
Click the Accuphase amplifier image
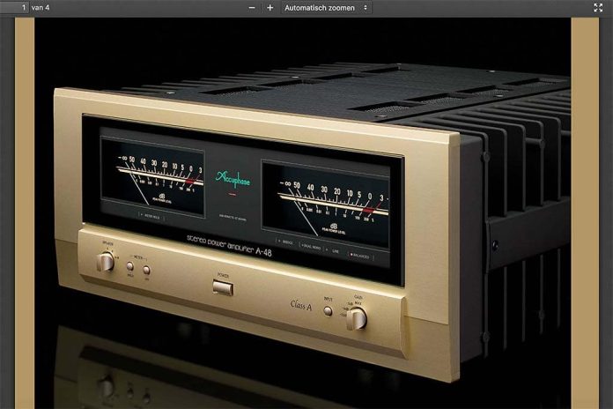(x=303, y=213)
